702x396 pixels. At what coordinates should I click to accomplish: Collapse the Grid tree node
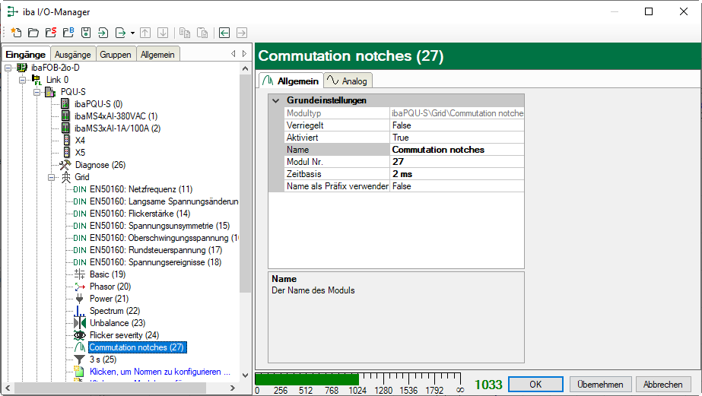52,177
